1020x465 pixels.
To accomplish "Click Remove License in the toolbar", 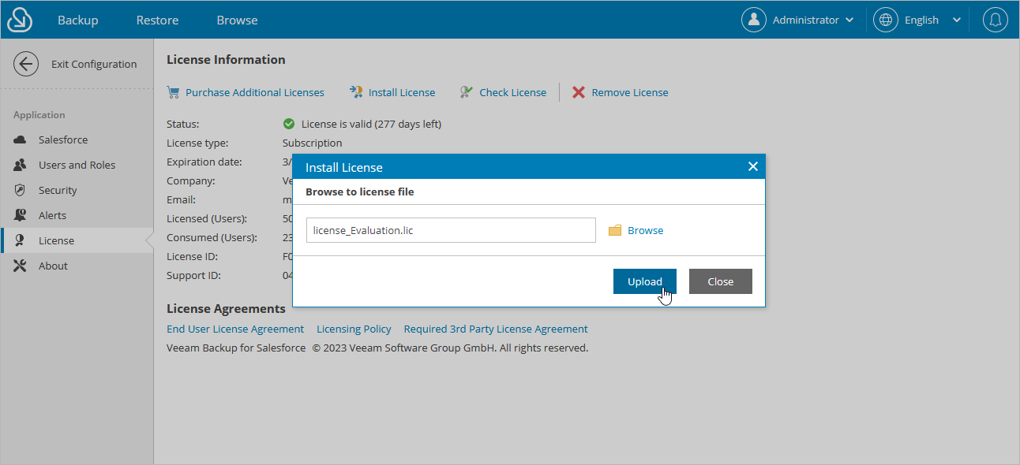I will tap(630, 92).
